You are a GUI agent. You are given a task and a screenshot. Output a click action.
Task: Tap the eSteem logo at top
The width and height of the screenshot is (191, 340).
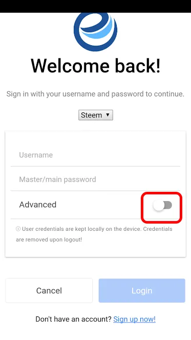95,32
